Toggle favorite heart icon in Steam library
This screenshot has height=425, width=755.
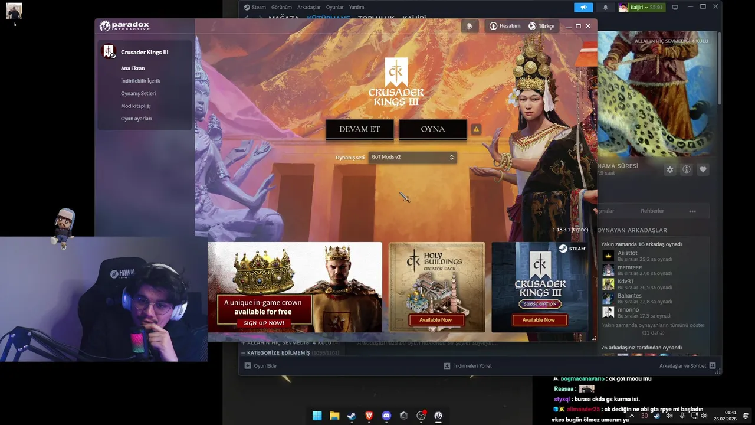703,169
